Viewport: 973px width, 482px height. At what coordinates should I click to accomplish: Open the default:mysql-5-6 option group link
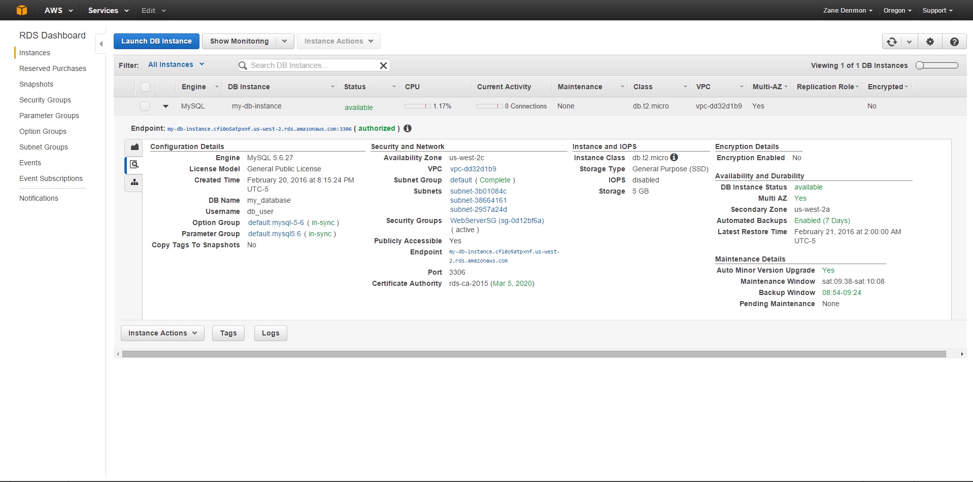pos(276,223)
